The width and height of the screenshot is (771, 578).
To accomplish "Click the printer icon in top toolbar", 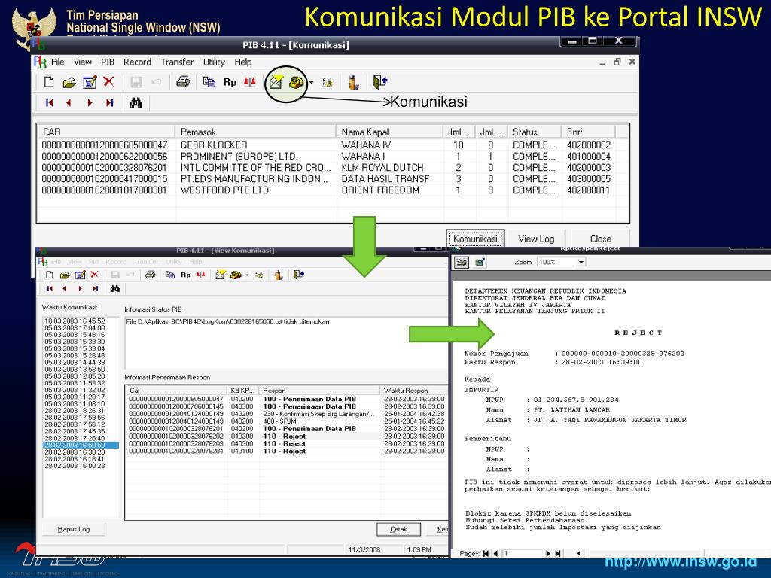I will (x=182, y=83).
